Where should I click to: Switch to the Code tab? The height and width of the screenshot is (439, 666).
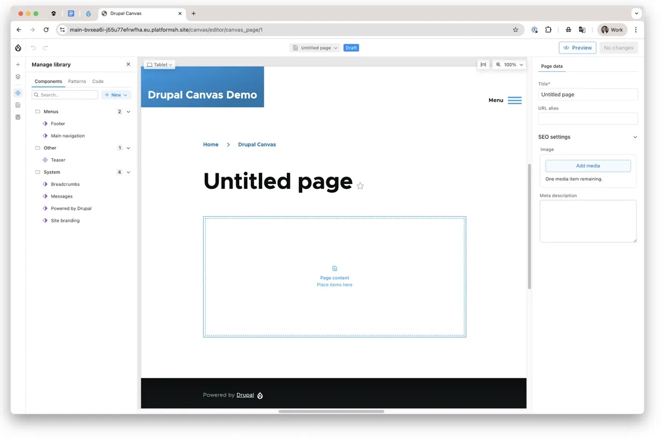(x=98, y=82)
